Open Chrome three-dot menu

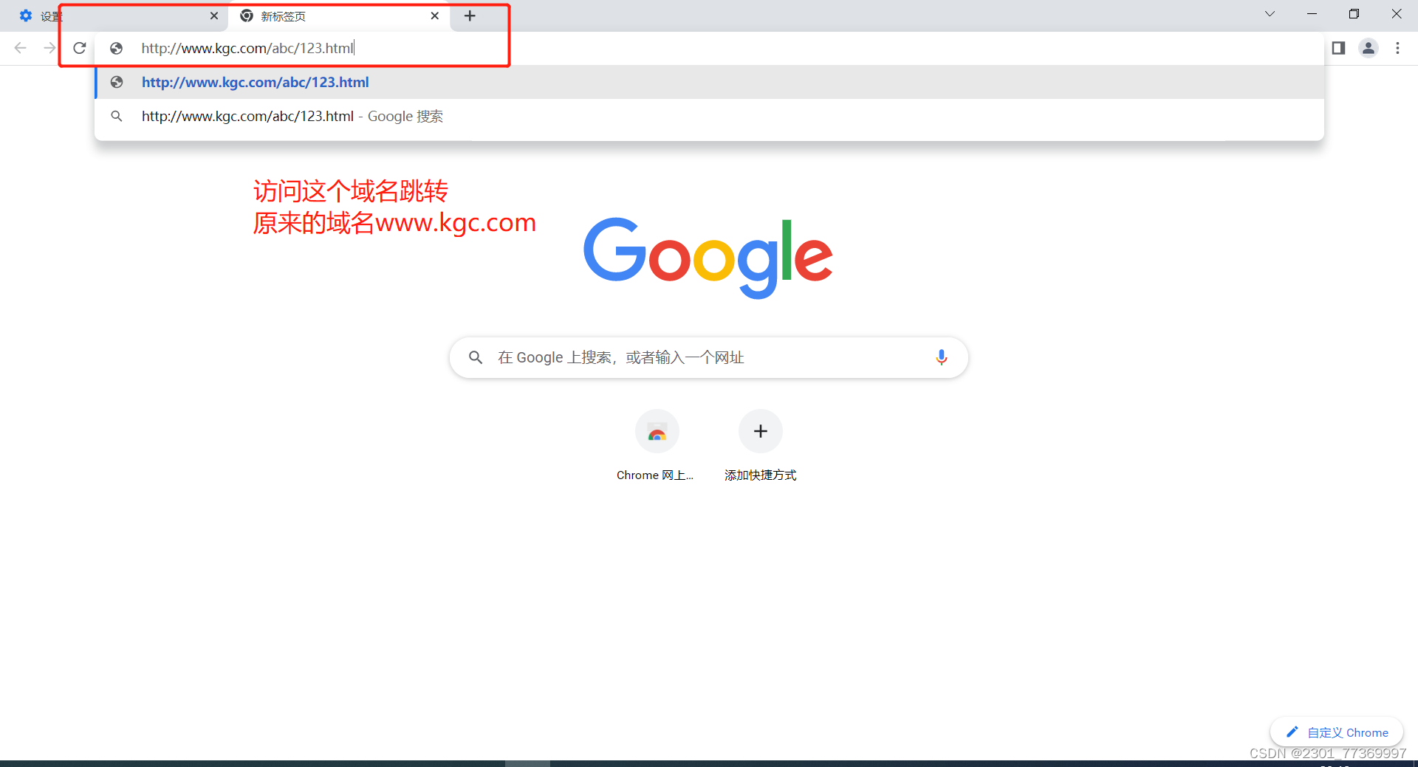coord(1397,48)
